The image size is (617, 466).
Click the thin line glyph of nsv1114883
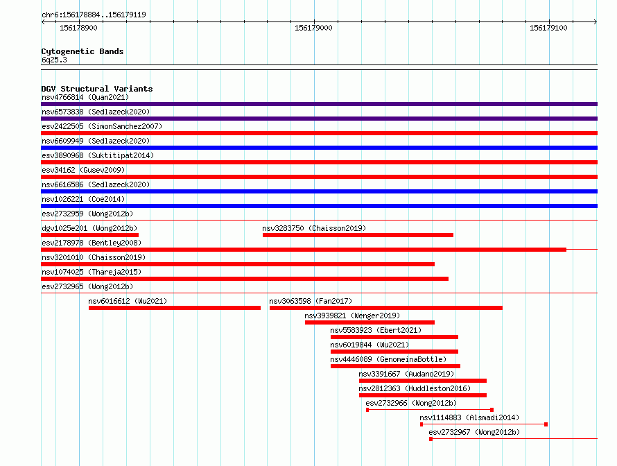tap(484, 424)
